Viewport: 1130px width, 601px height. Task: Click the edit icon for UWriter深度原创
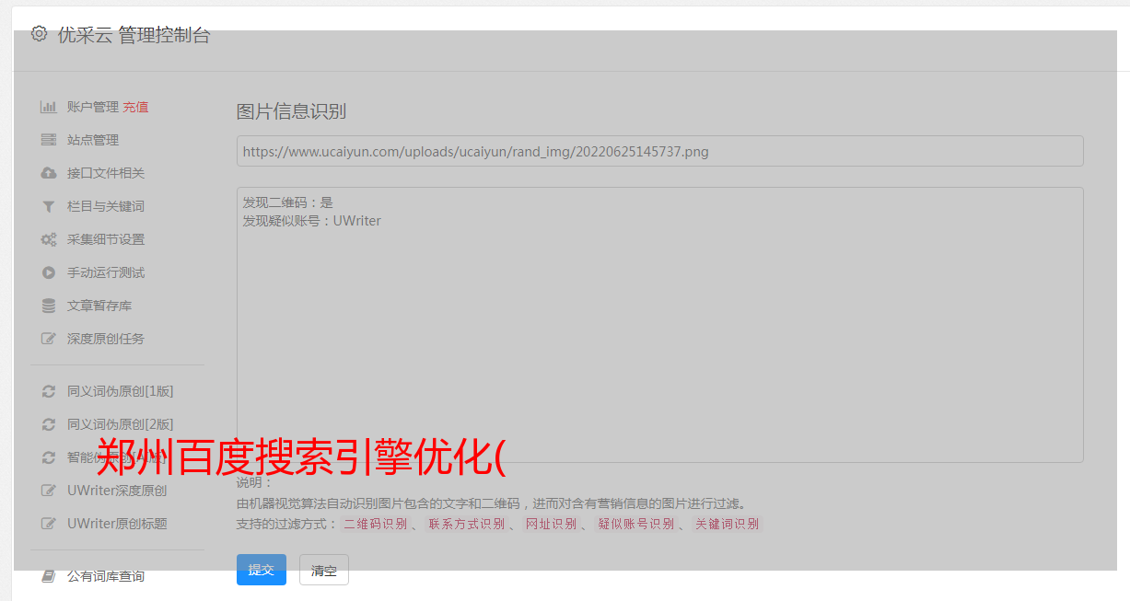pyautogui.click(x=49, y=491)
